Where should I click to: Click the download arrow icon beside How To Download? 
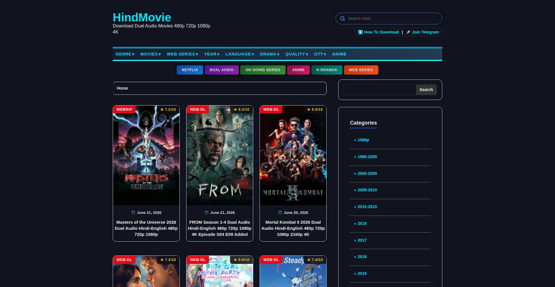[360, 32]
